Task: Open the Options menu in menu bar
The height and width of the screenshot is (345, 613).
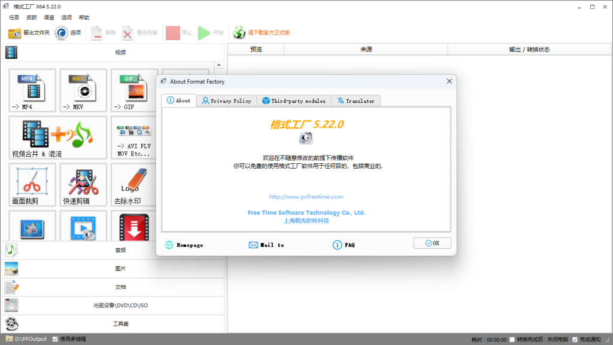Action: (x=66, y=17)
